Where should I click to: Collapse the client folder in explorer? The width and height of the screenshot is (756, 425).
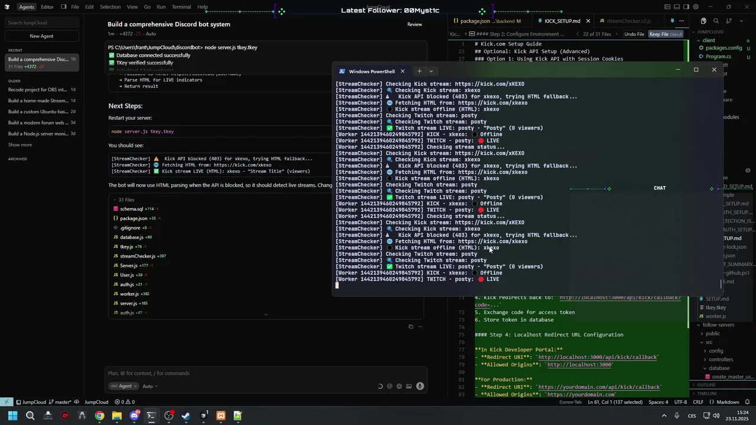tap(708, 40)
